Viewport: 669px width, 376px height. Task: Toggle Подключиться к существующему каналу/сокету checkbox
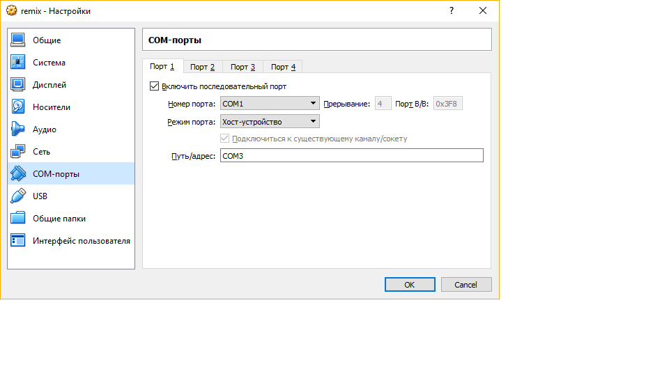[x=224, y=139]
